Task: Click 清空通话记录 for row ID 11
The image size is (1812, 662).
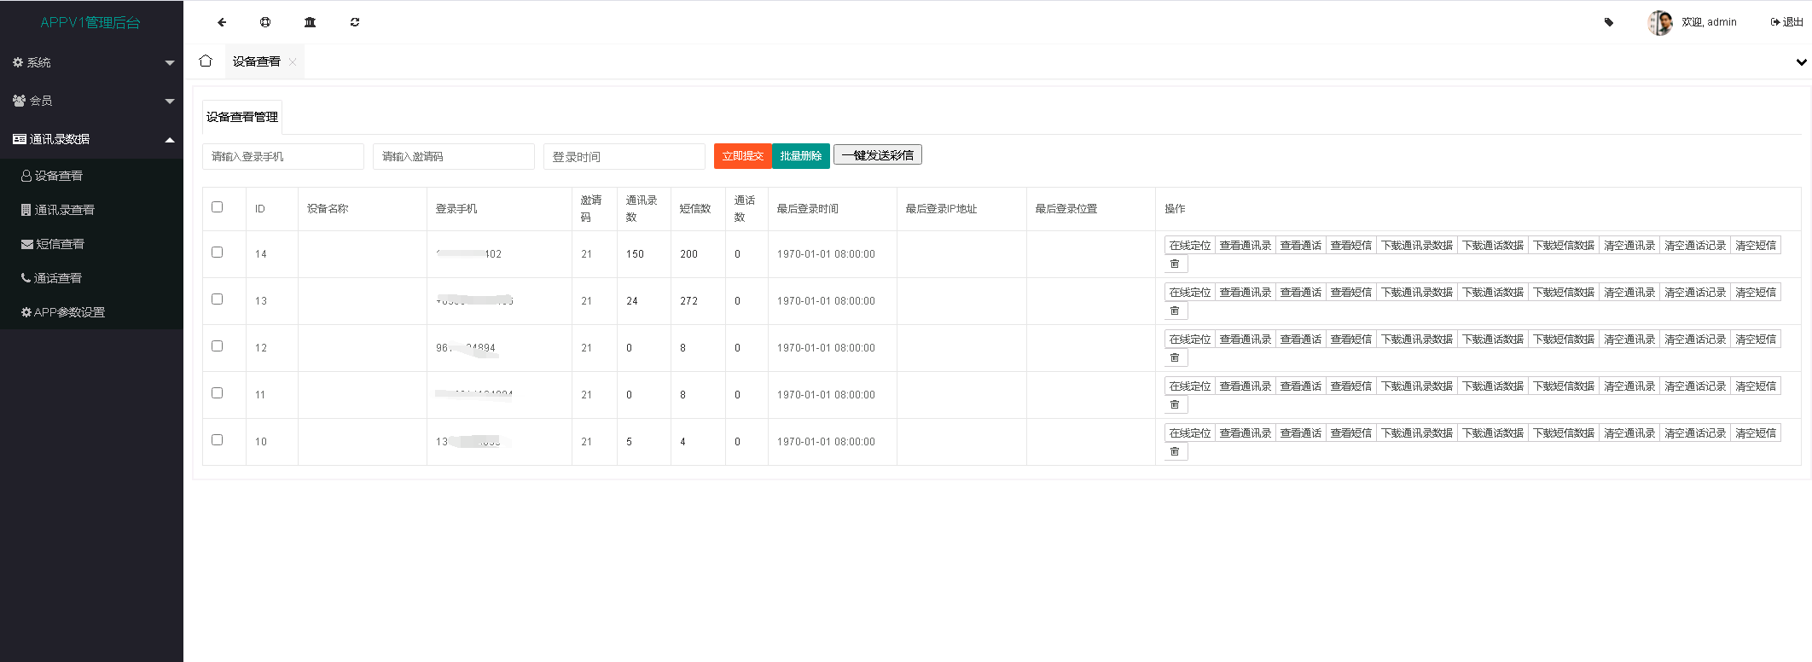Action: (x=1694, y=386)
